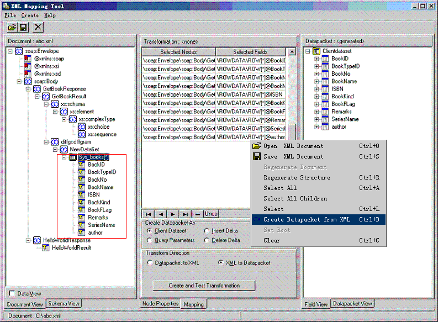Select the Insert Delta radio option
Viewport: 438px width, 322px height.
207,231
